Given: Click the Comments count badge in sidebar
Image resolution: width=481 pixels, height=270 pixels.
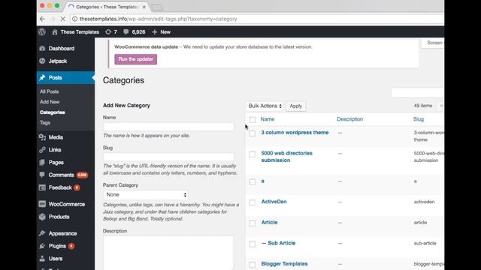Looking at the screenshot, I should (82, 175).
